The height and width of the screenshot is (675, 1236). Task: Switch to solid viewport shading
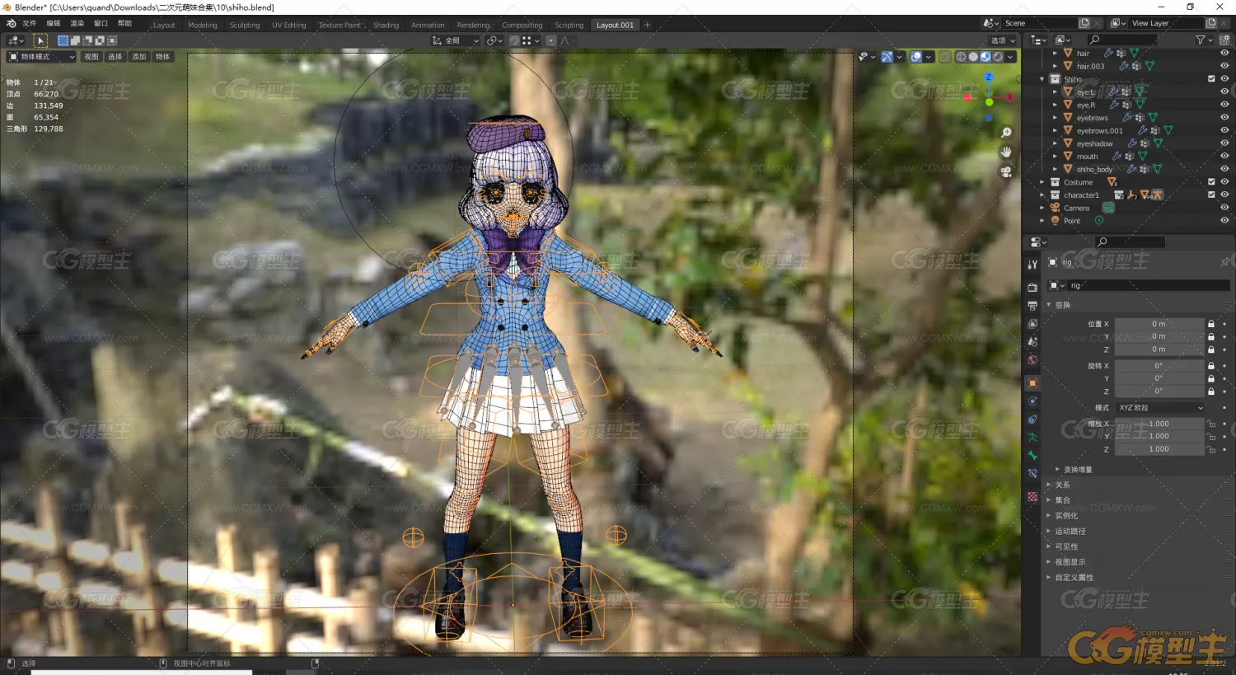973,57
